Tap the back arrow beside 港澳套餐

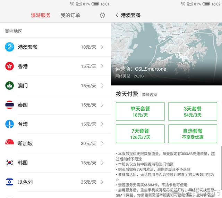pyautogui.click(x=117, y=15)
